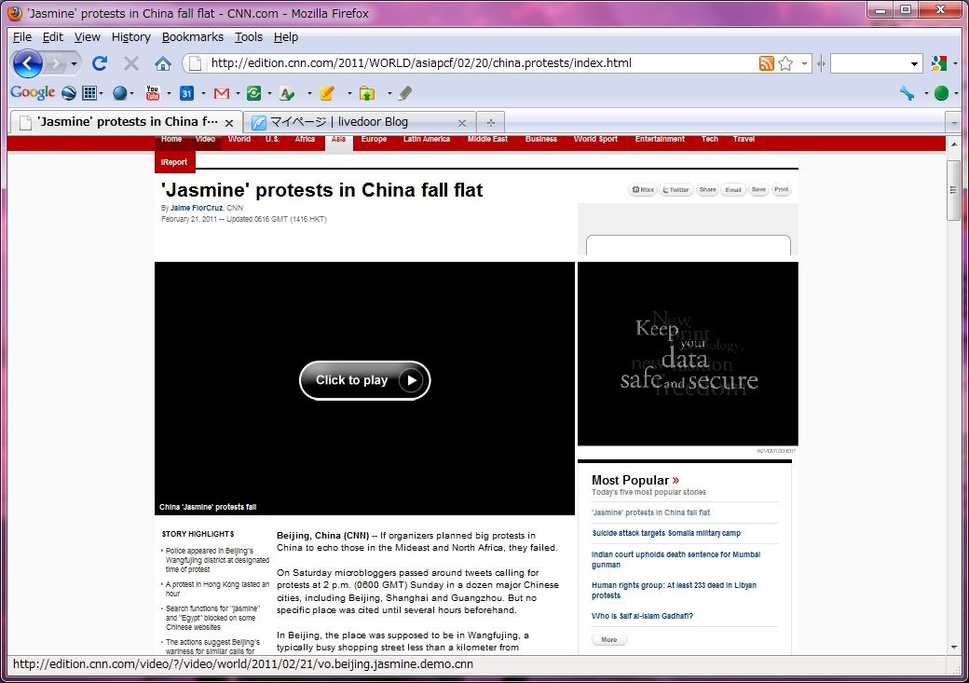Click the blue globe toolbar icon
The image size is (969, 683).
click(x=120, y=93)
